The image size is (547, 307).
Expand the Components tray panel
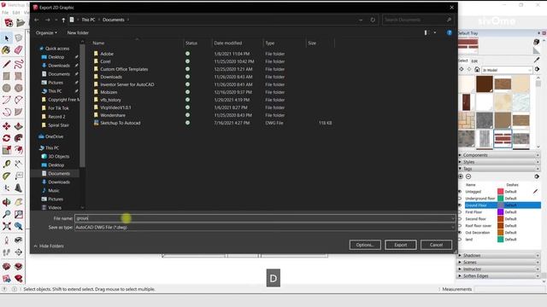pos(499,155)
